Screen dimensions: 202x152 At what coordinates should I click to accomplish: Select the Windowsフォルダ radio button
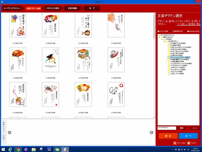click(x=188, y=31)
